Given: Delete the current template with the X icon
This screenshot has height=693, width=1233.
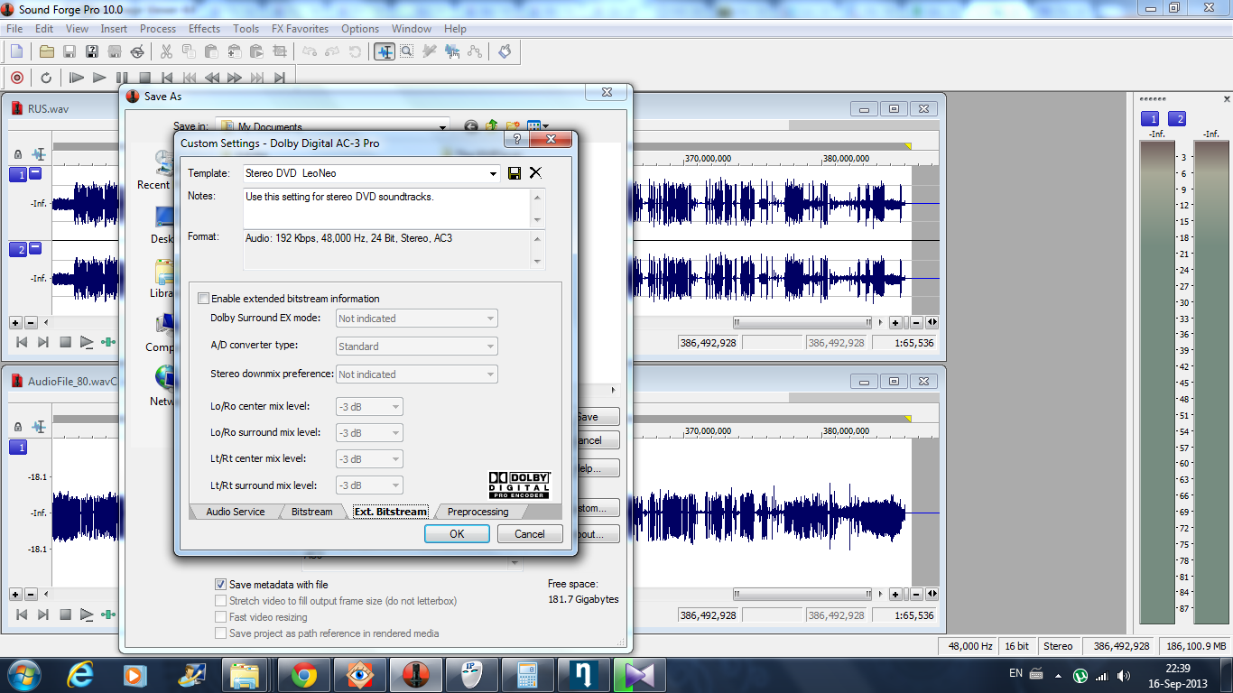Looking at the screenshot, I should click(x=535, y=173).
